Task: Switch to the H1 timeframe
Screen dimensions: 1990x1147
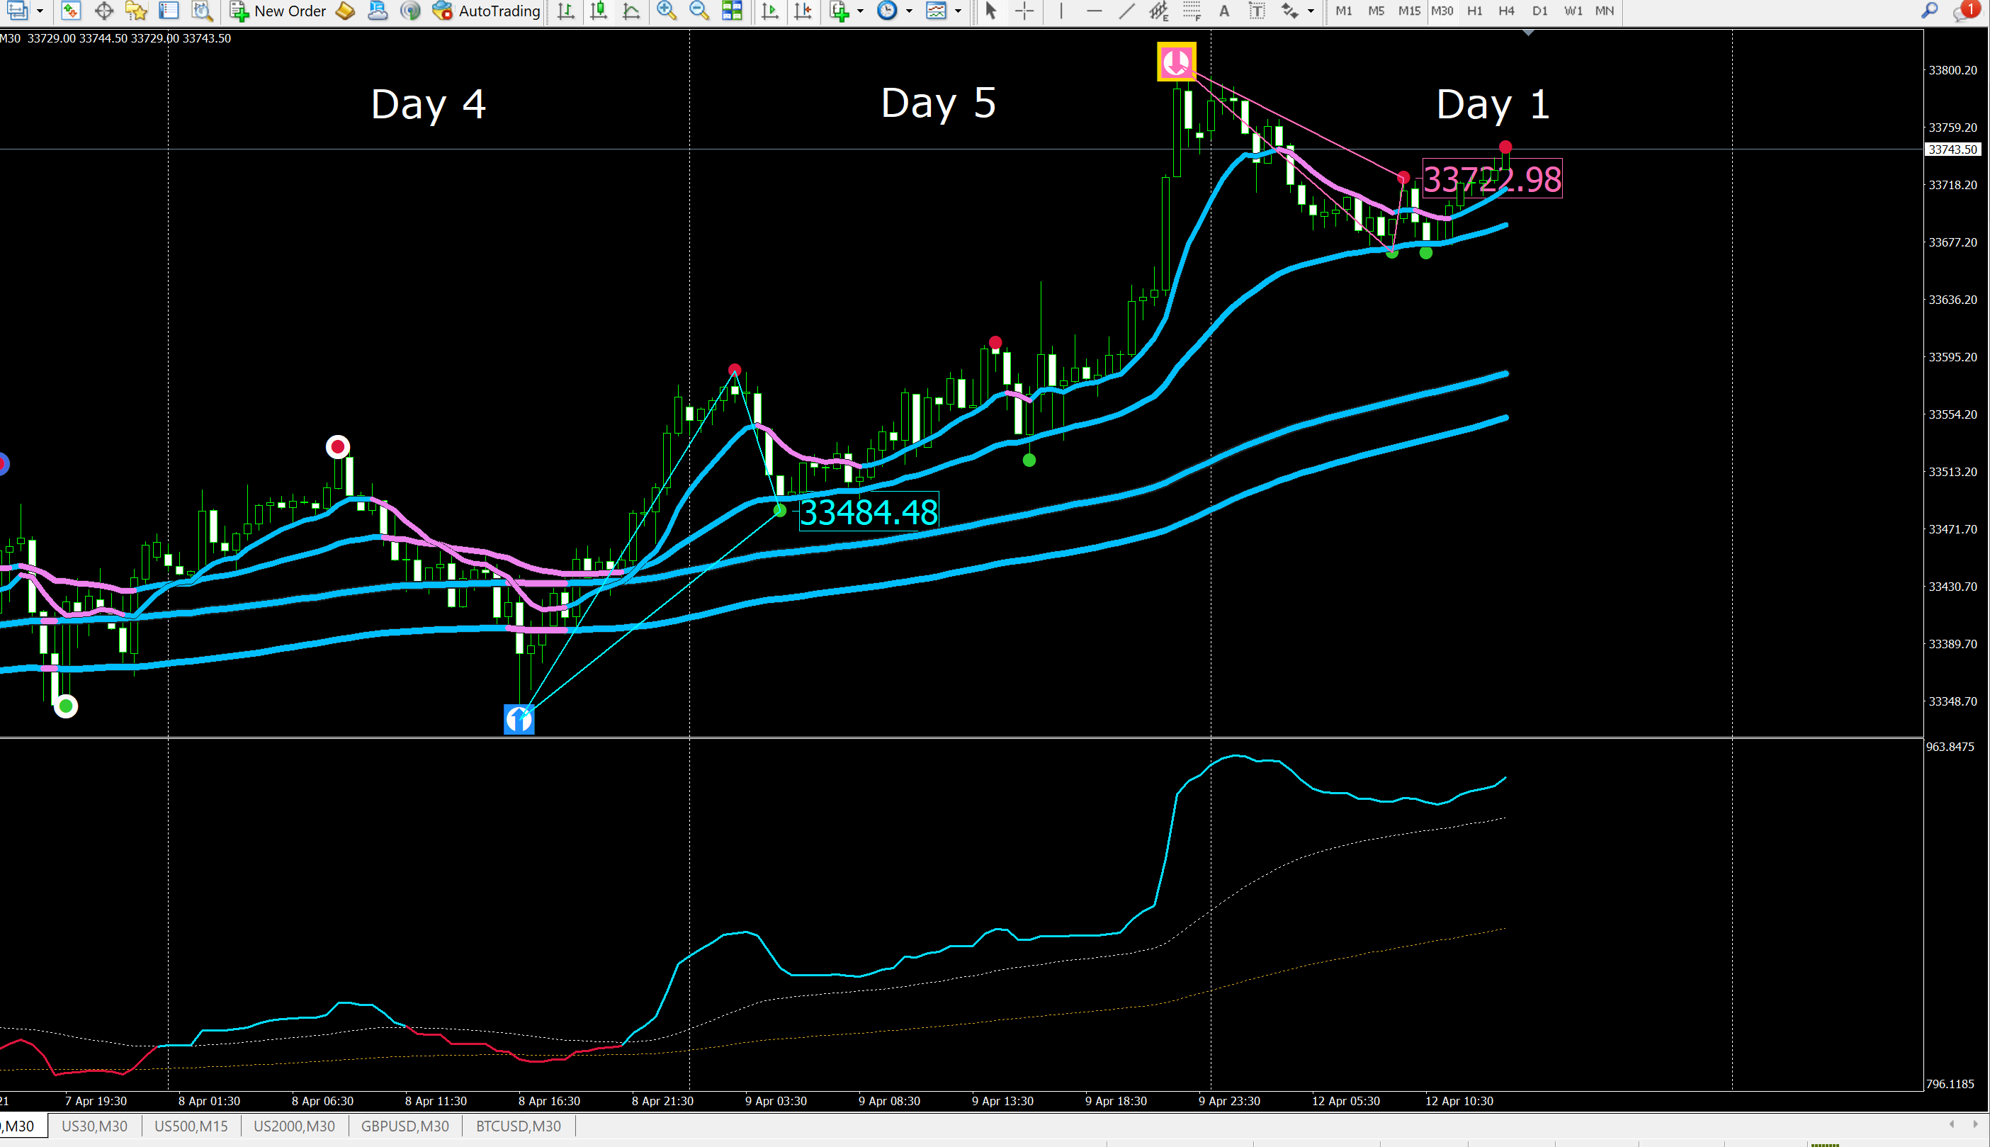Action: coord(1474,11)
